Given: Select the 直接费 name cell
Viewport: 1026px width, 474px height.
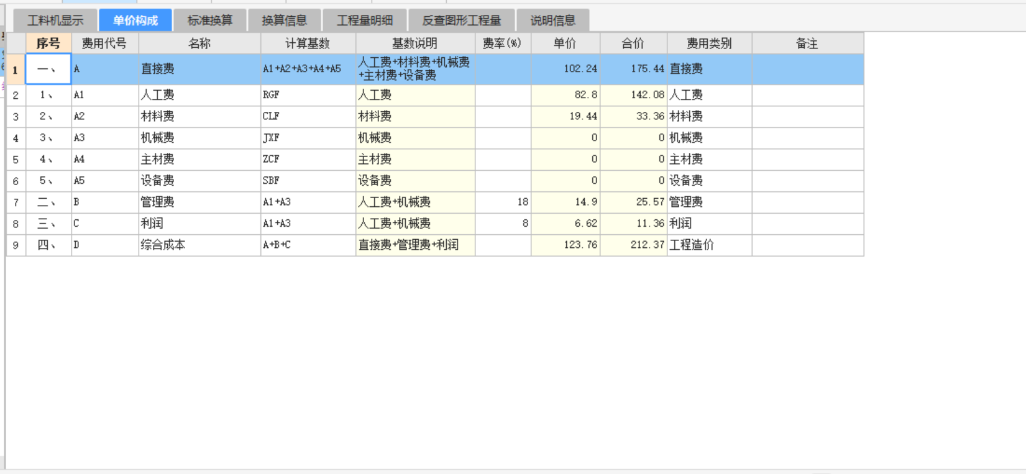Looking at the screenshot, I should tap(199, 70).
